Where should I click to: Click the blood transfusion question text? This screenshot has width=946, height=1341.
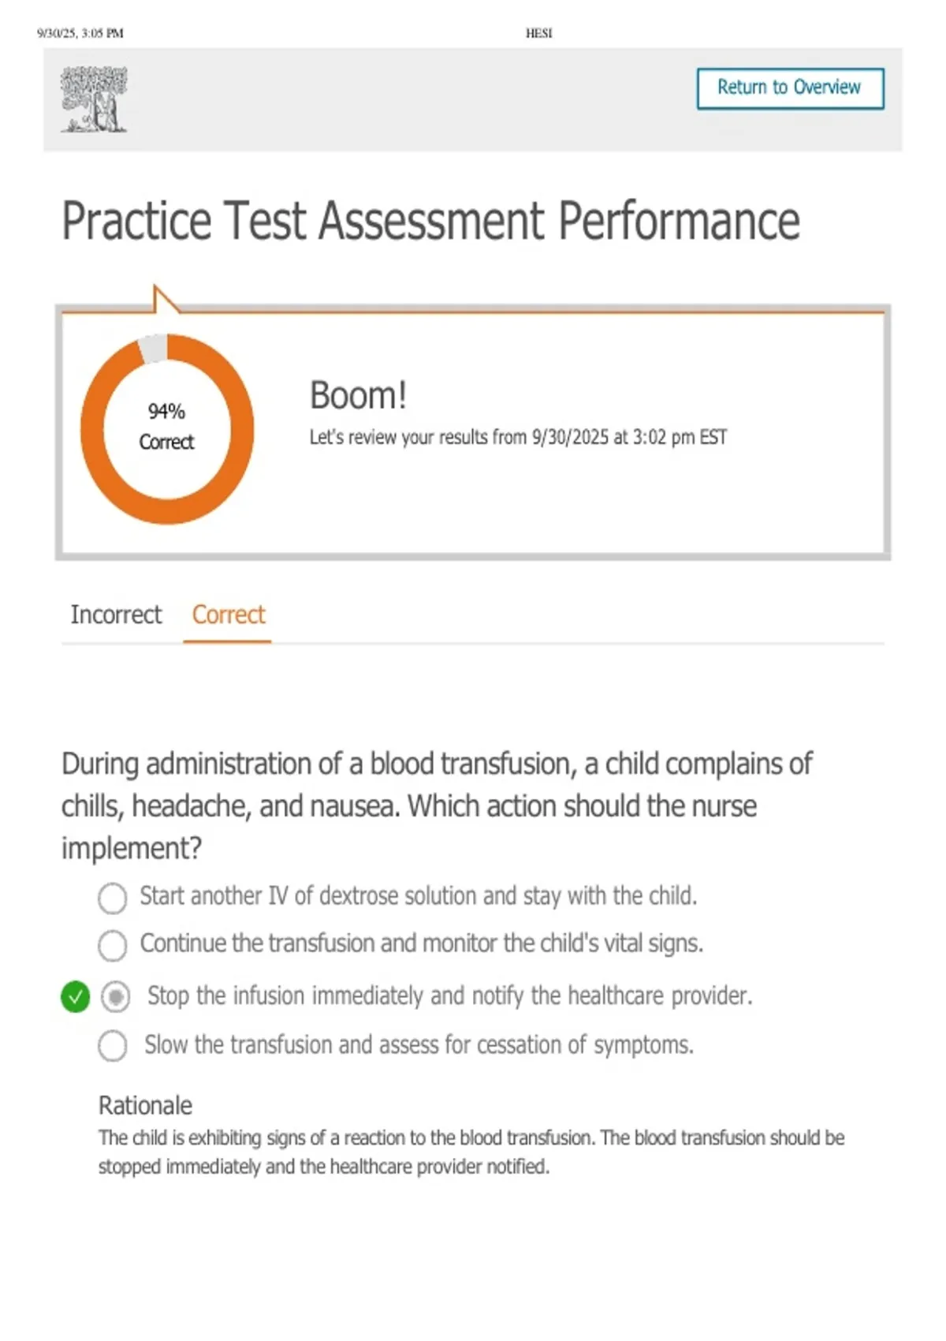(x=437, y=805)
